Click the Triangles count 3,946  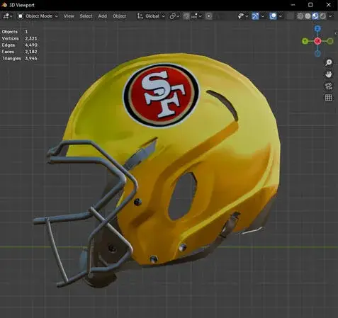(31, 58)
